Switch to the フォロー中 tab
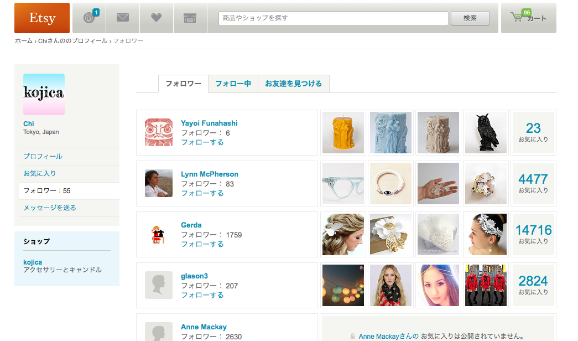 click(233, 84)
